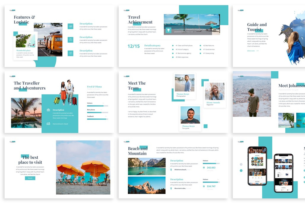Click the 242.663 visitor count
The width and height of the screenshot is (305, 203).
pos(211,167)
